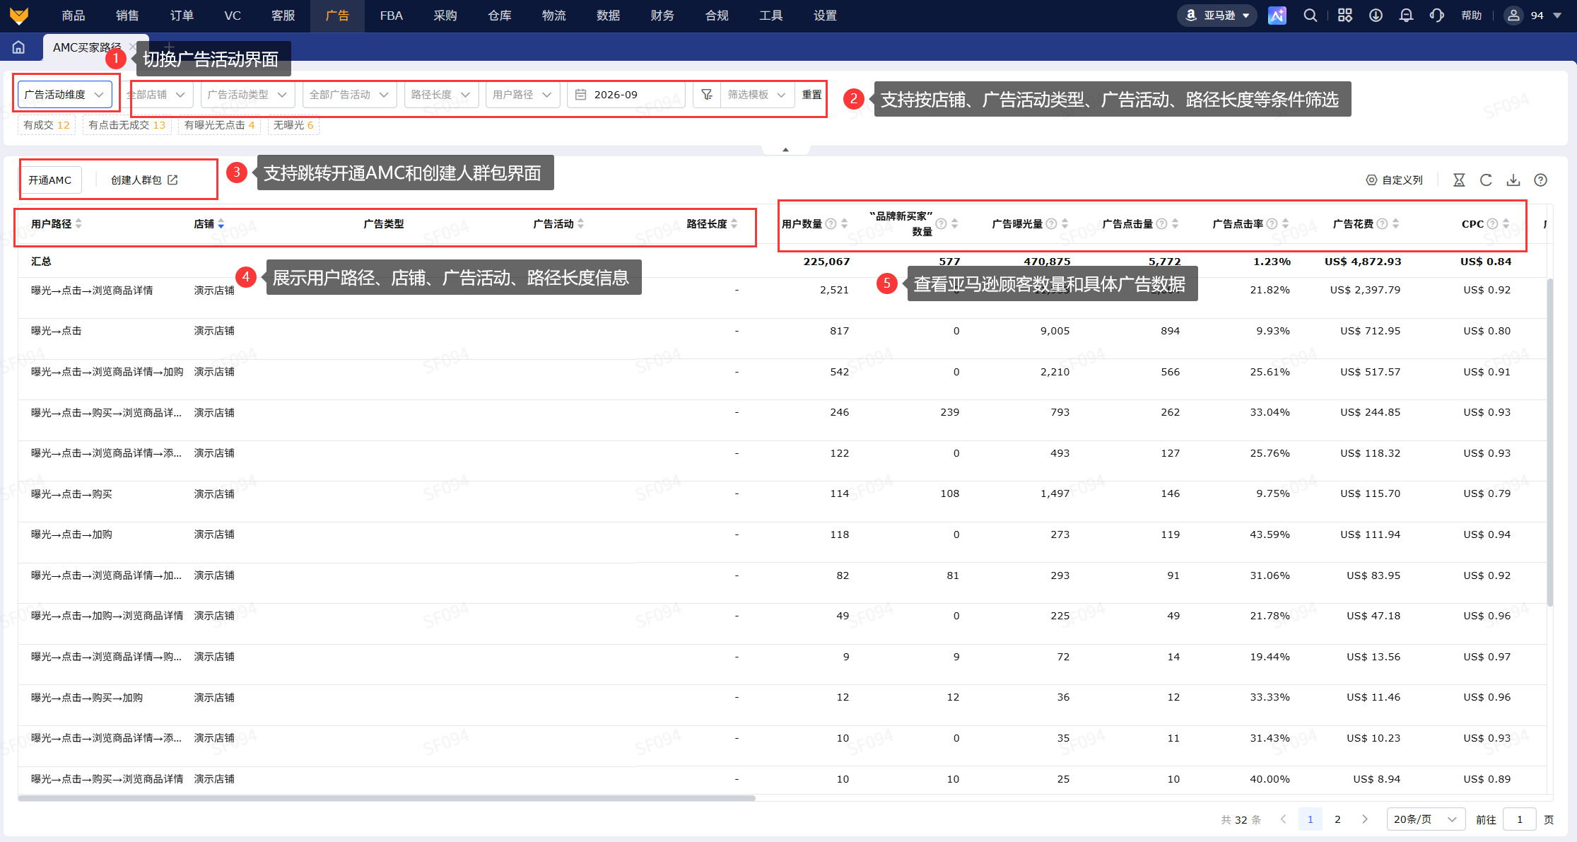The width and height of the screenshot is (1577, 842).
Task: Click the 2026-09 date picker field
Action: click(626, 95)
